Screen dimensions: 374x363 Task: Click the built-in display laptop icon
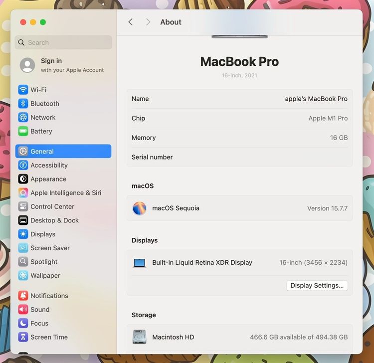tap(139, 263)
